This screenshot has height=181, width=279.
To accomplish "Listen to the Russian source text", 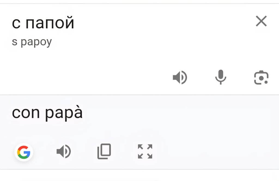I will [180, 77].
